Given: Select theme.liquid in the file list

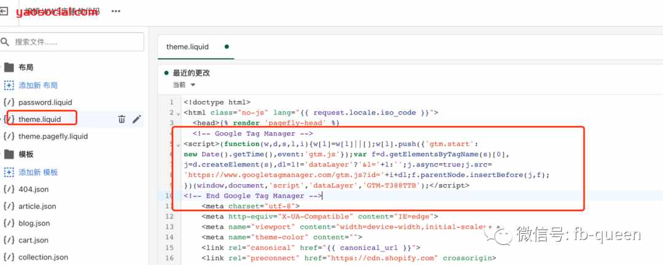Looking at the screenshot, I should (40, 119).
